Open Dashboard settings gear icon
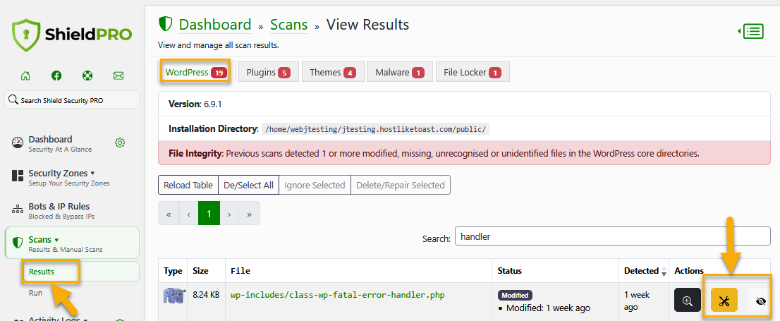The width and height of the screenshot is (780, 321). 120,143
